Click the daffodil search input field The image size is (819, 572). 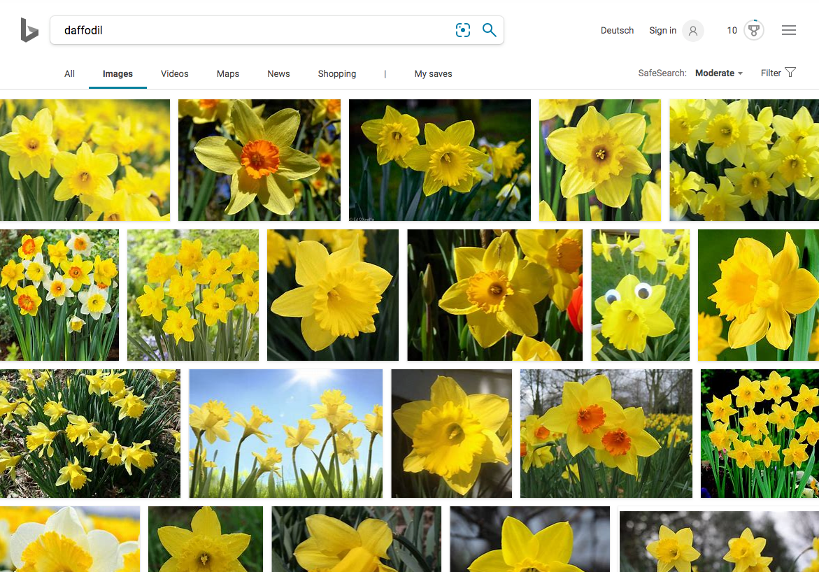click(x=252, y=30)
